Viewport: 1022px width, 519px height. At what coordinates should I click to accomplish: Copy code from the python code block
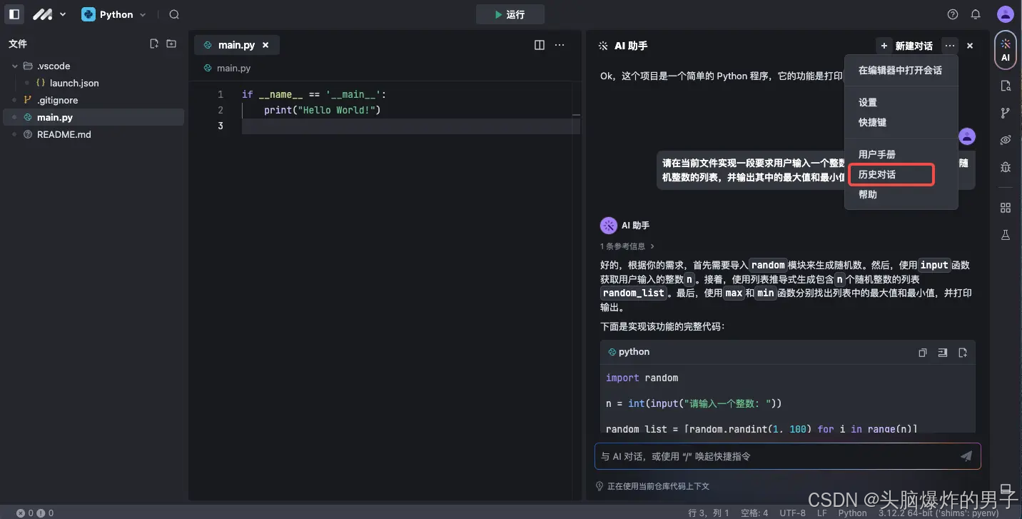(x=922, y=352)
